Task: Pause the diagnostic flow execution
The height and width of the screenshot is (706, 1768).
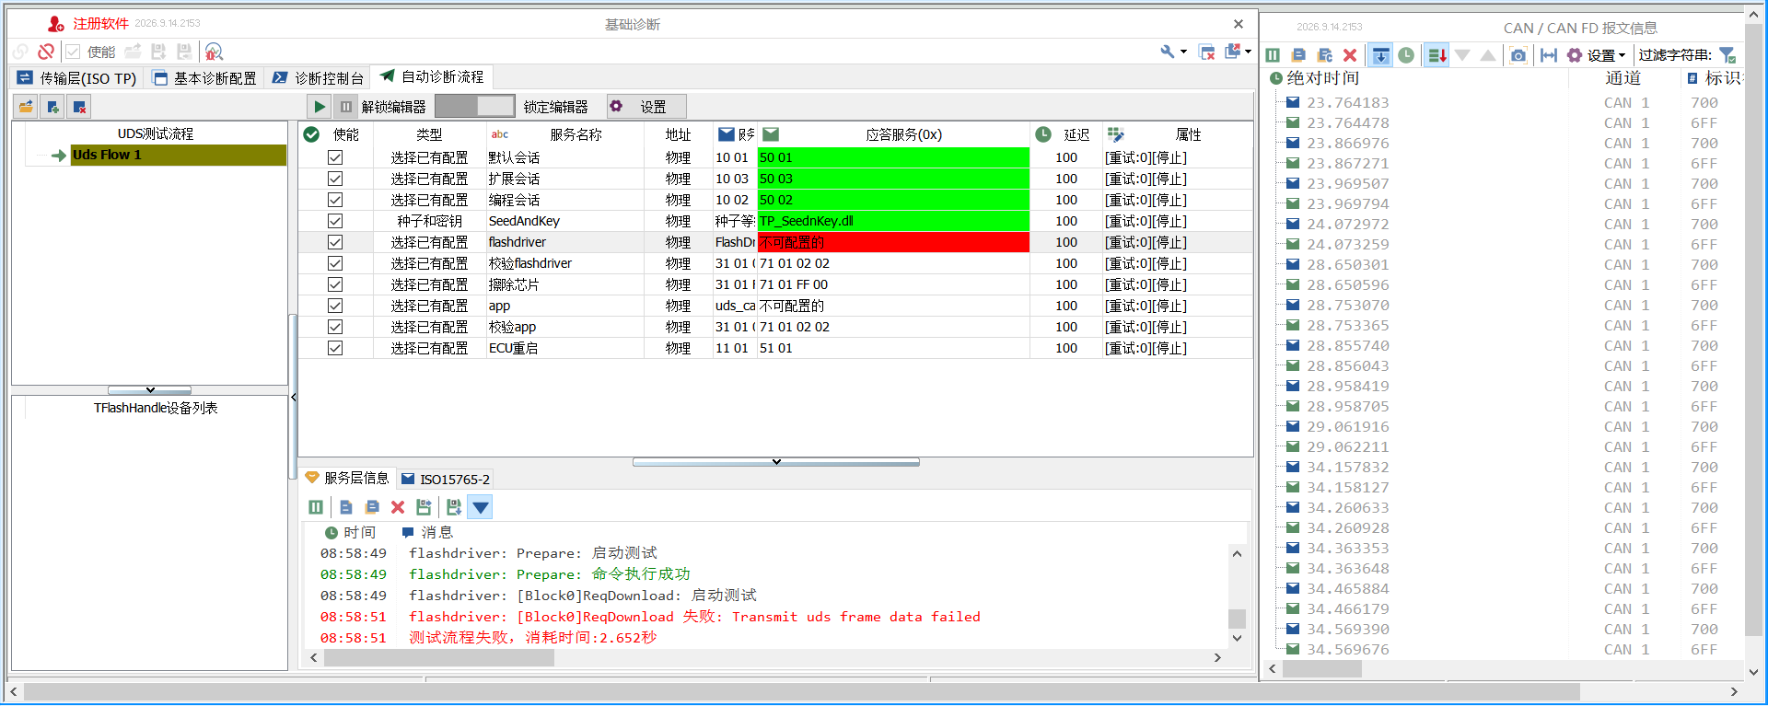Action: click(346, 107)
